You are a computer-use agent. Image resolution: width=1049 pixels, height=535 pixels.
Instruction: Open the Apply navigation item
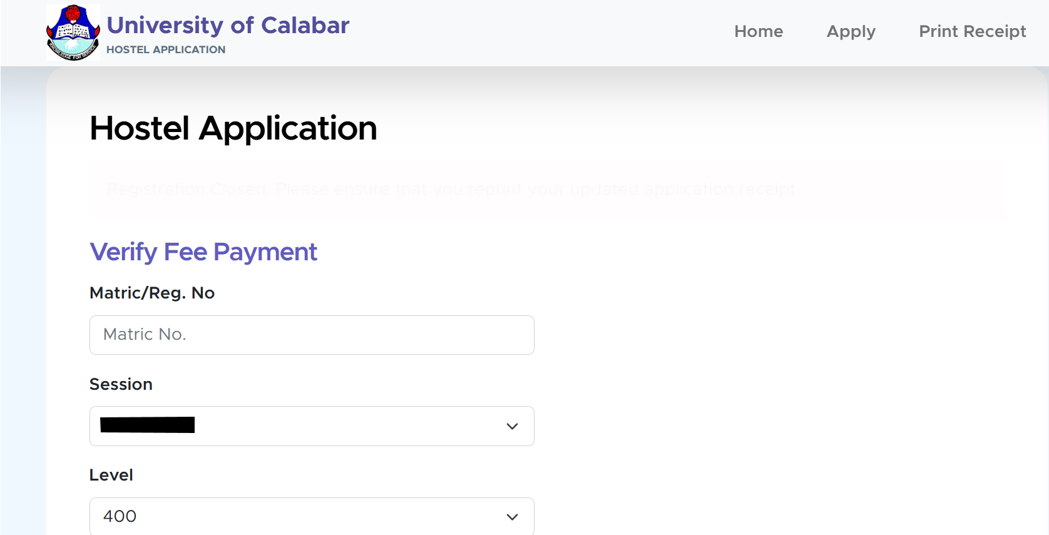click(x=851, y=31)
